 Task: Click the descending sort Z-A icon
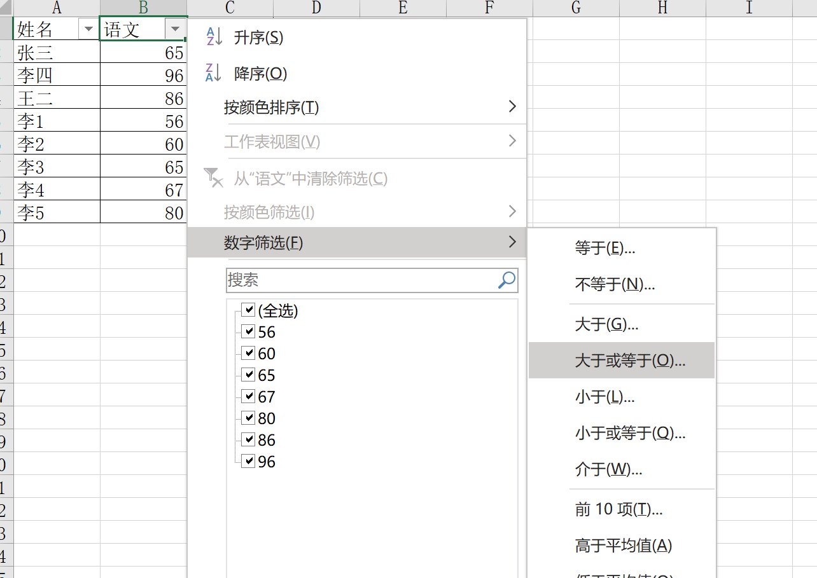coord(214,74)
